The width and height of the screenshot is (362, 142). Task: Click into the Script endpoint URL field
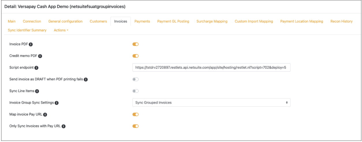pos(211,68)
